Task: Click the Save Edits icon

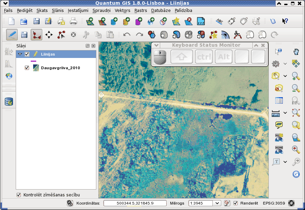Action: pyautogui.click(x=24, y=35)
